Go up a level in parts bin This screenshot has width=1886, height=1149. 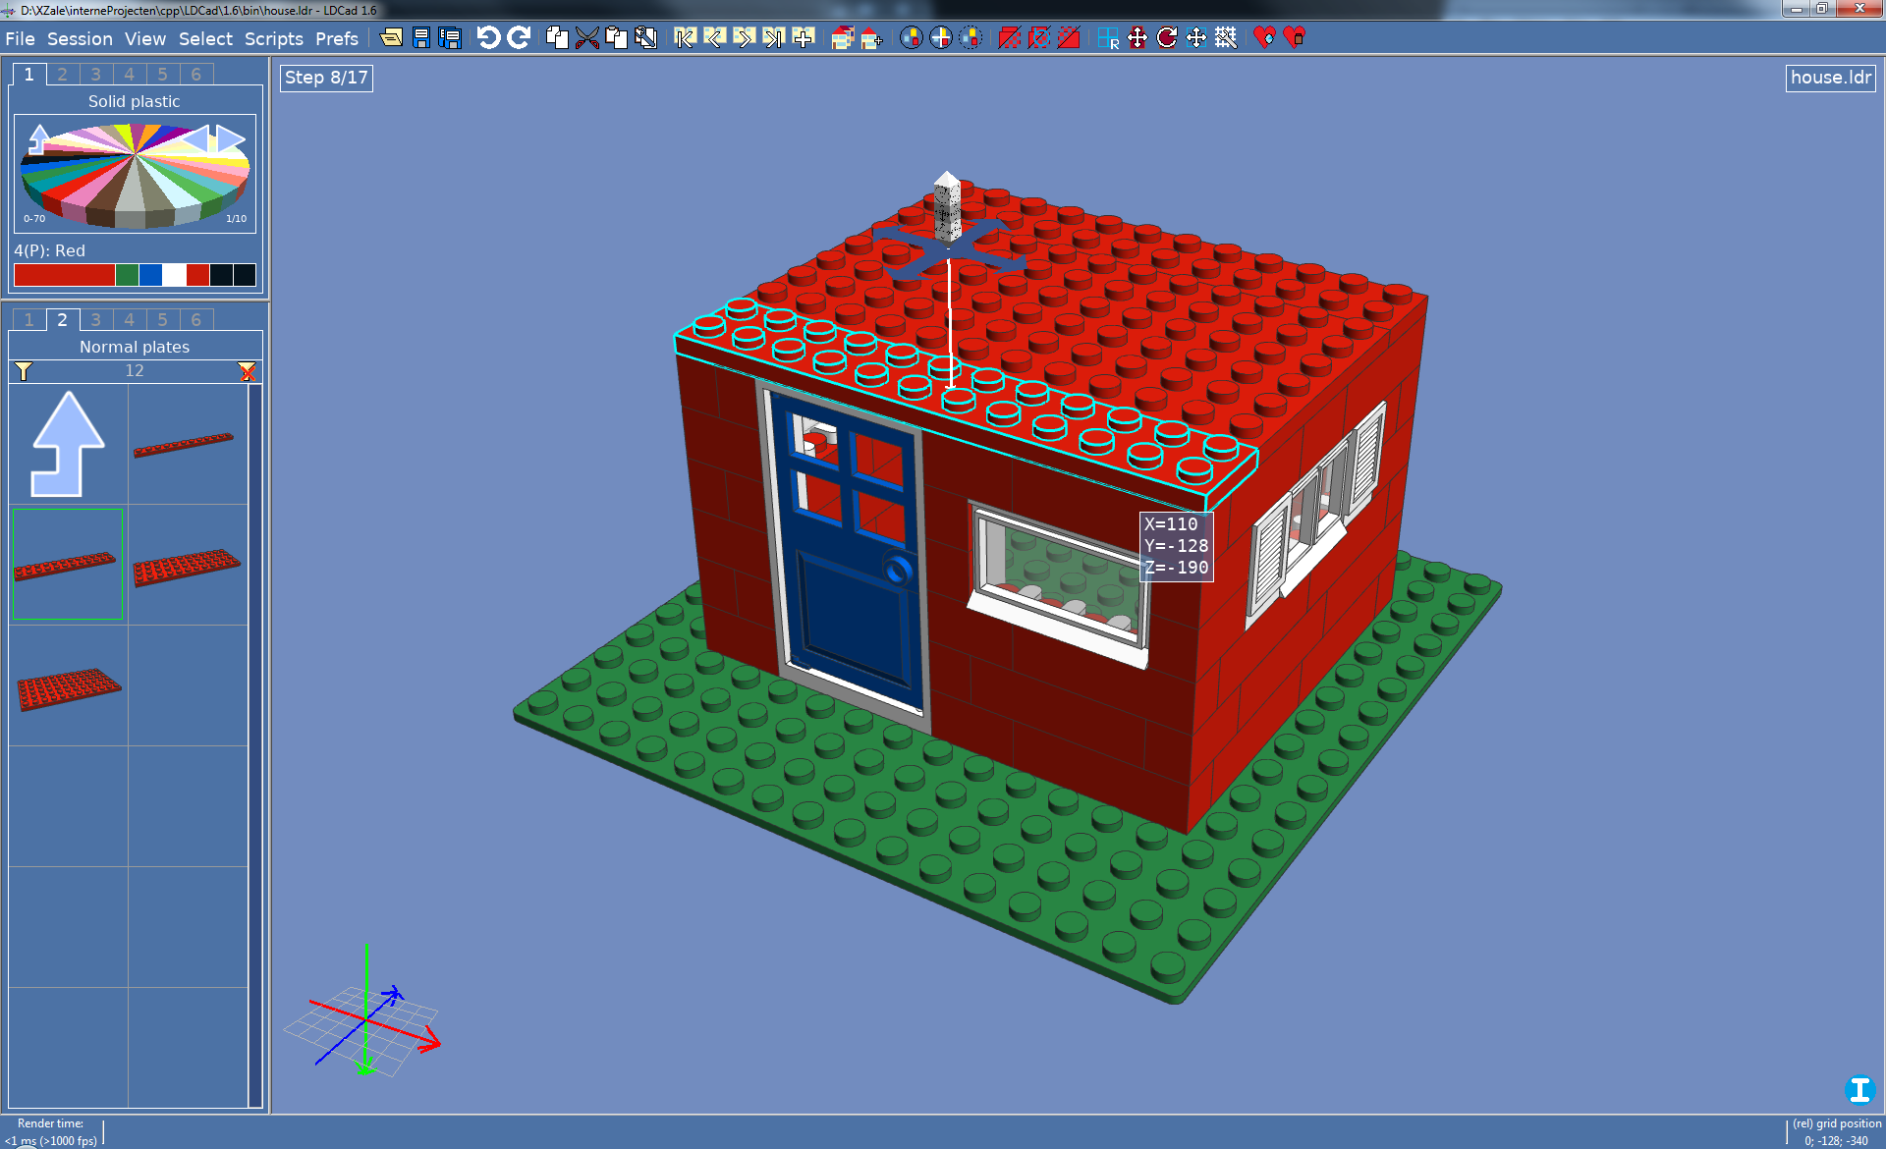[68, 444]
